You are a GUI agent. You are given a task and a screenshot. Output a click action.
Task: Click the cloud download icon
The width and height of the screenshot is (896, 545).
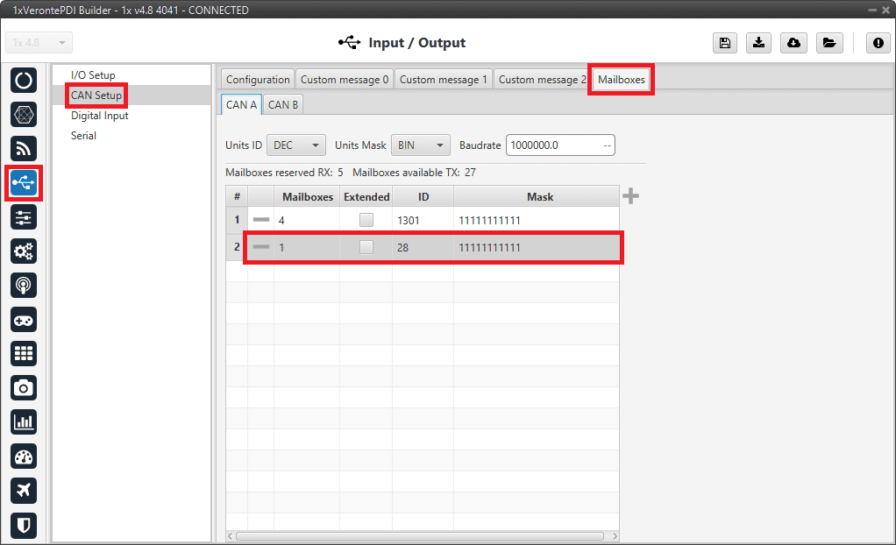[x=793, y=43]
